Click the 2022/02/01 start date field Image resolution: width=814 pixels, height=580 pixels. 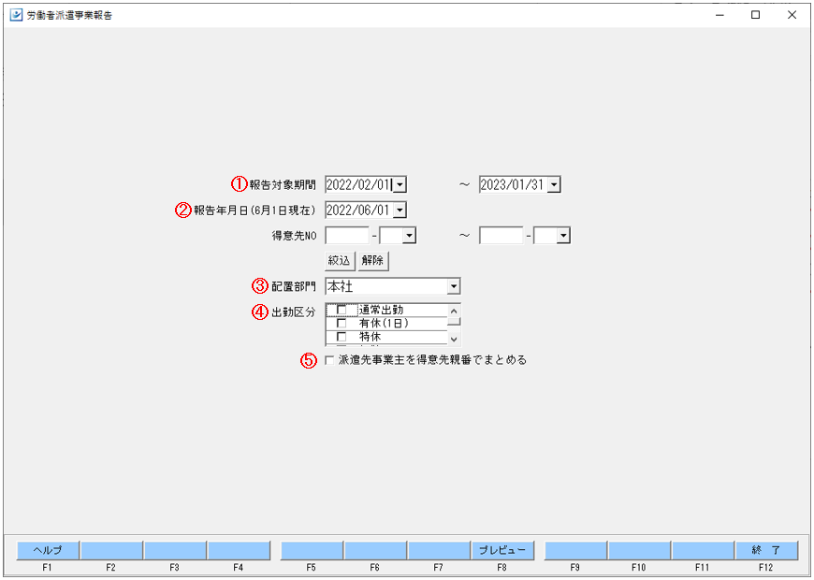click(x=358, y=185)
